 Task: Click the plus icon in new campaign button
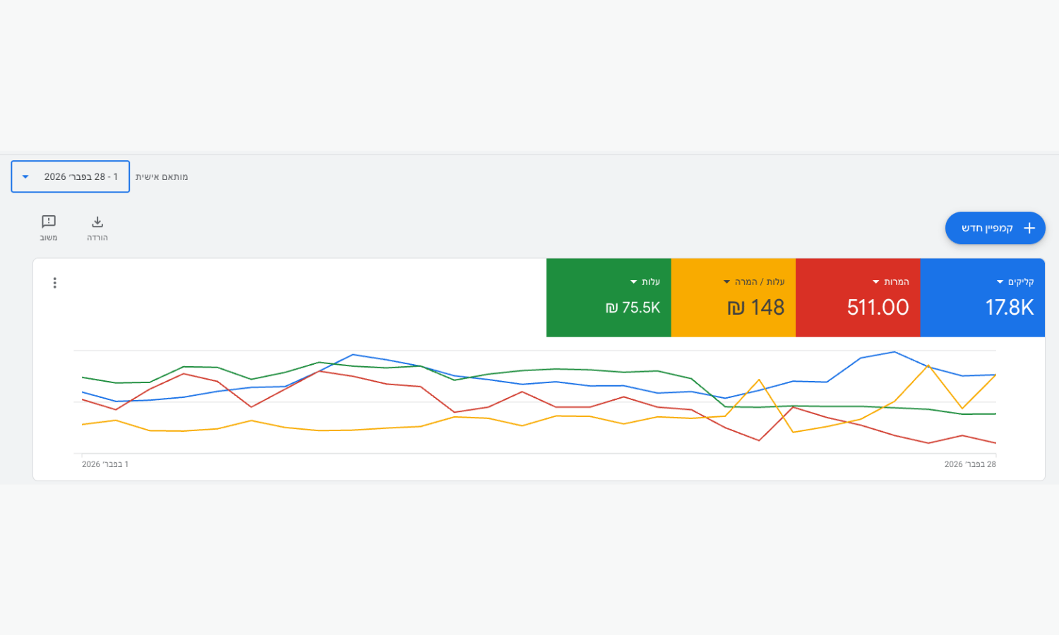(1029, 228)
